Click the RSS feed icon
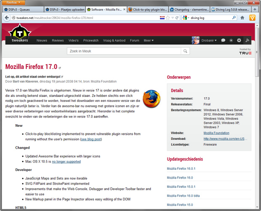This screenshot has width=261, height=211. tap(248, 40)
